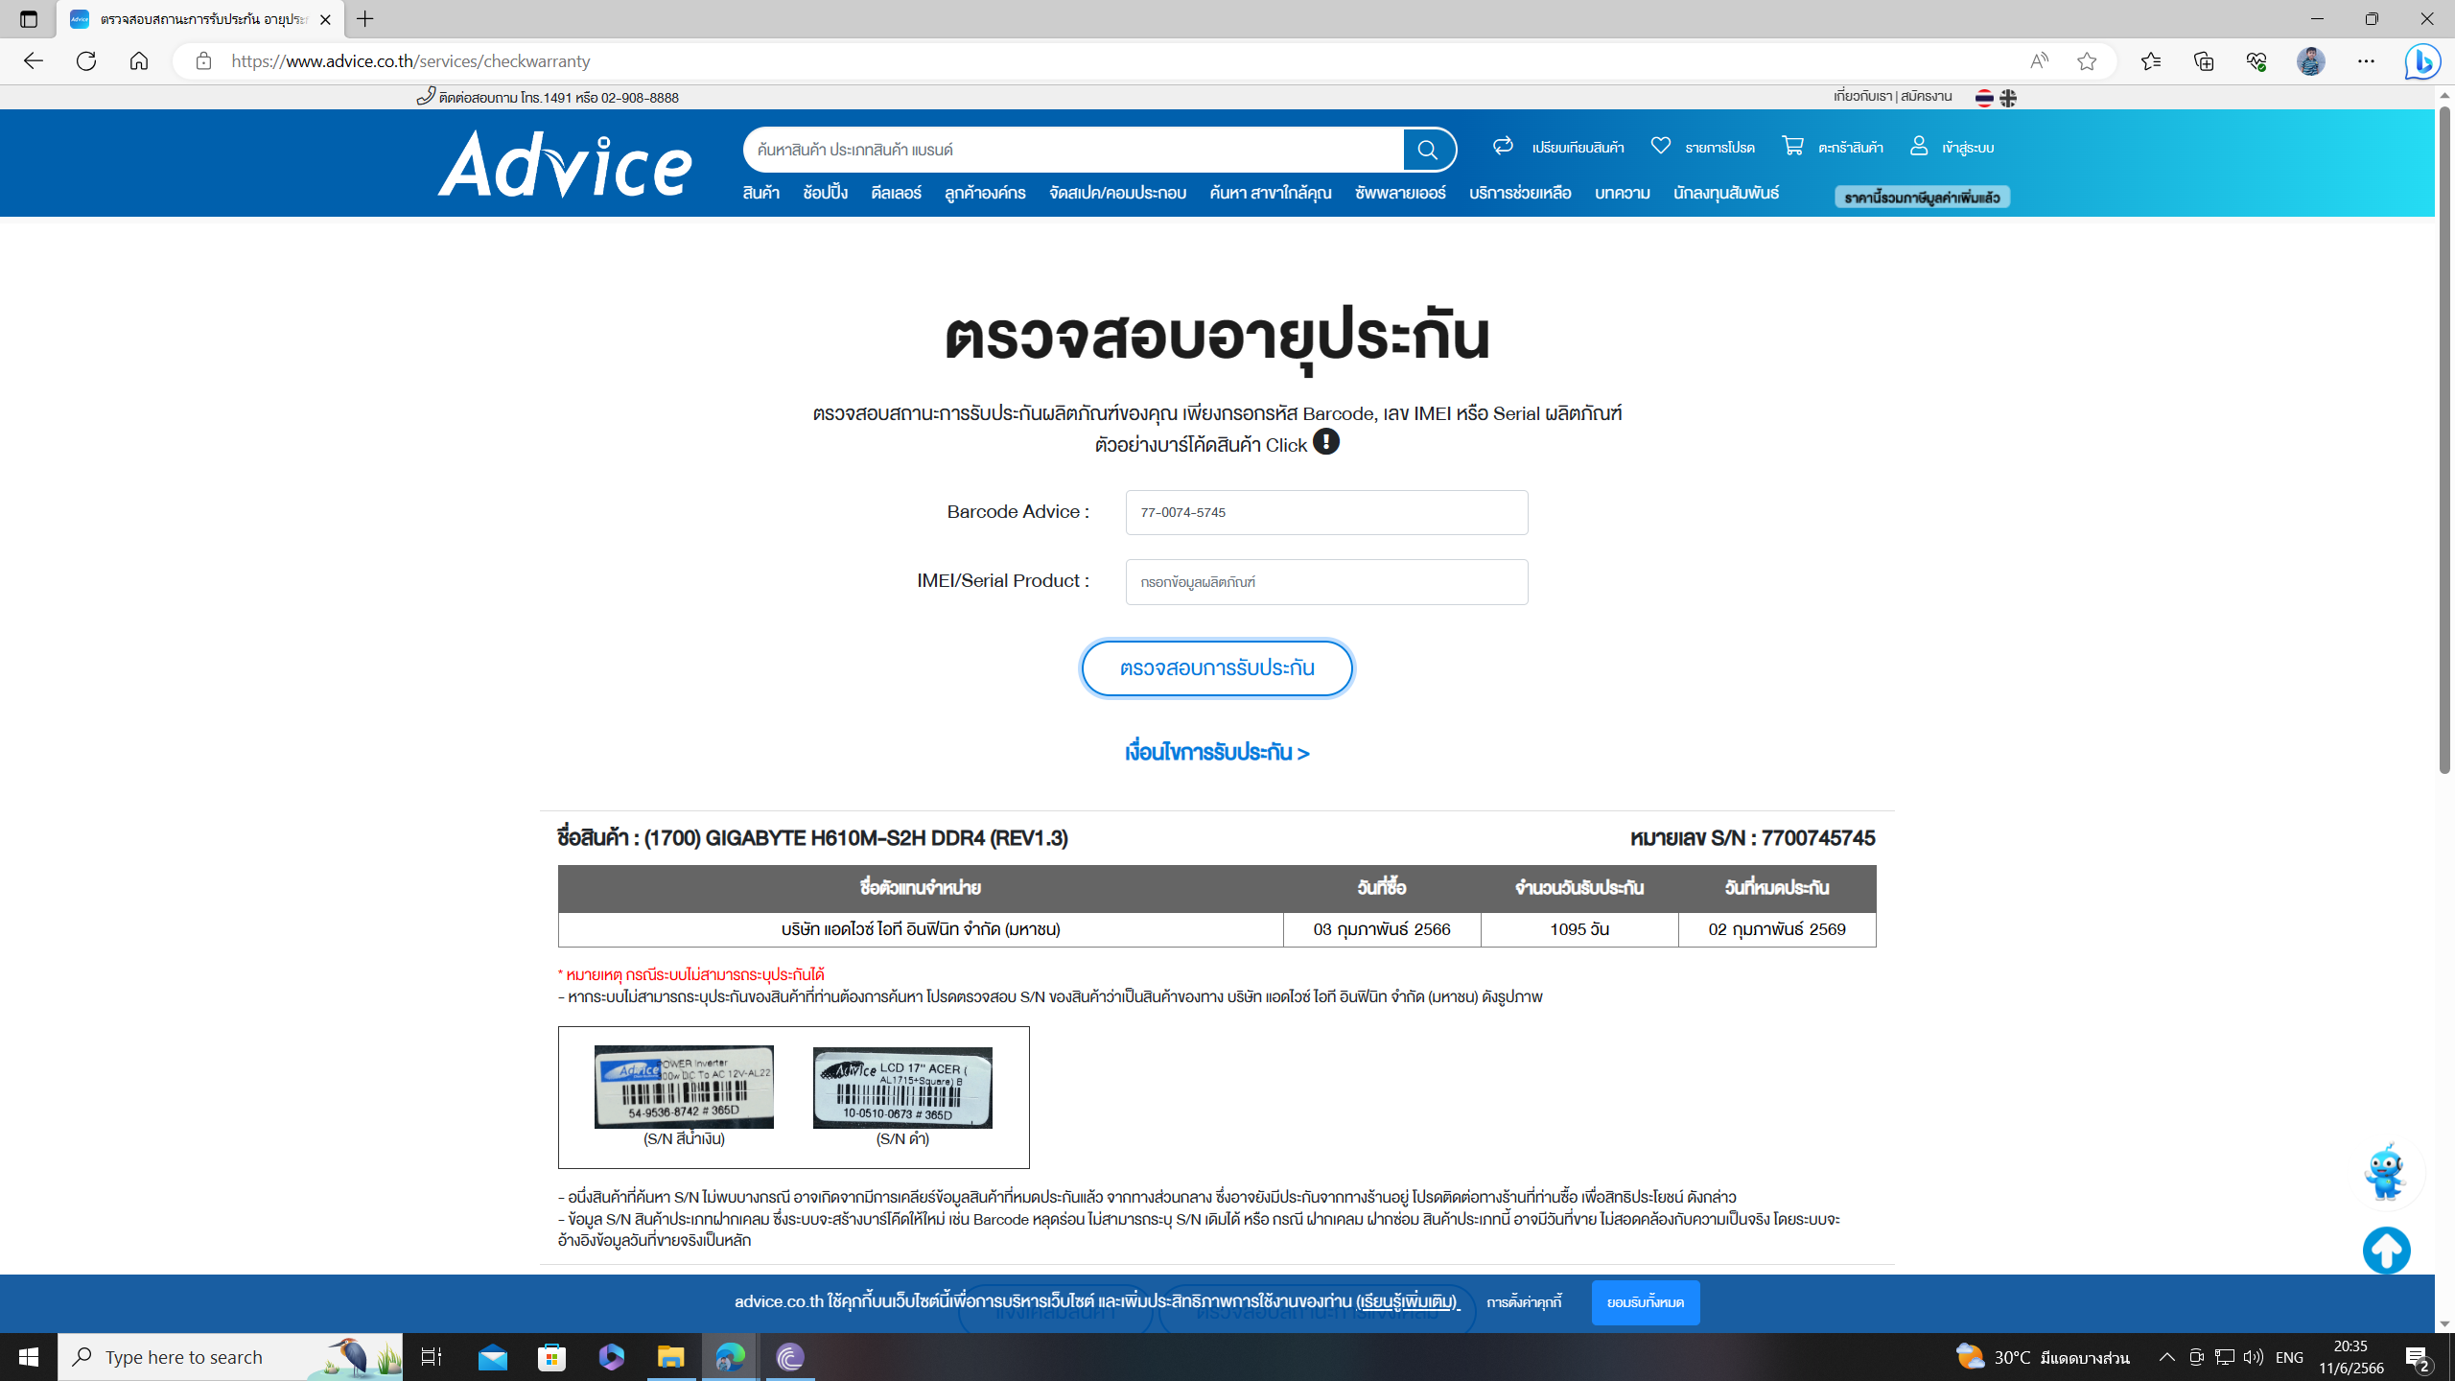Click the ตรวจสอบการรับประกัน check warranty button
The width and height of the screenshot is (2455, 1381).
point(1217,668)
